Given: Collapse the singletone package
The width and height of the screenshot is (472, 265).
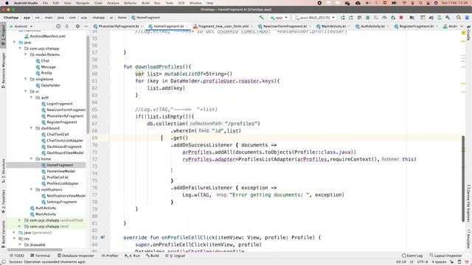Looking at the screenshot, I should tap(26, 79).
